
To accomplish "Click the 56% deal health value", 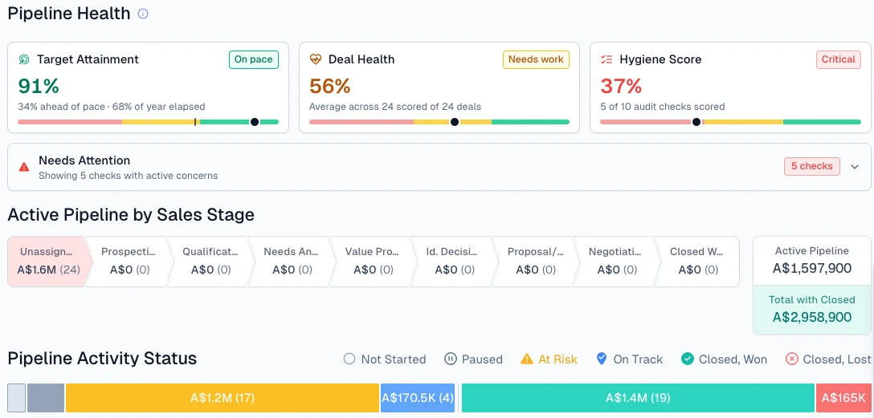I will (x=330, y=87).
